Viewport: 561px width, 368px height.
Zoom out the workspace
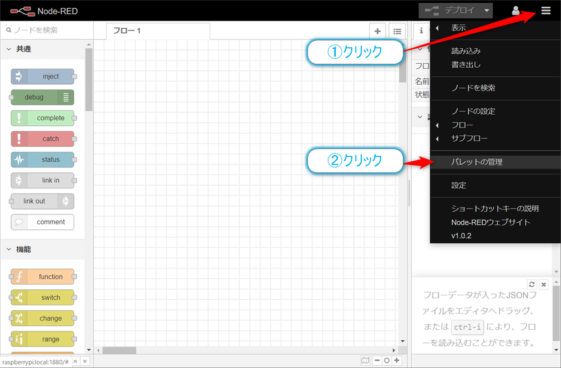tap(377, 360)
